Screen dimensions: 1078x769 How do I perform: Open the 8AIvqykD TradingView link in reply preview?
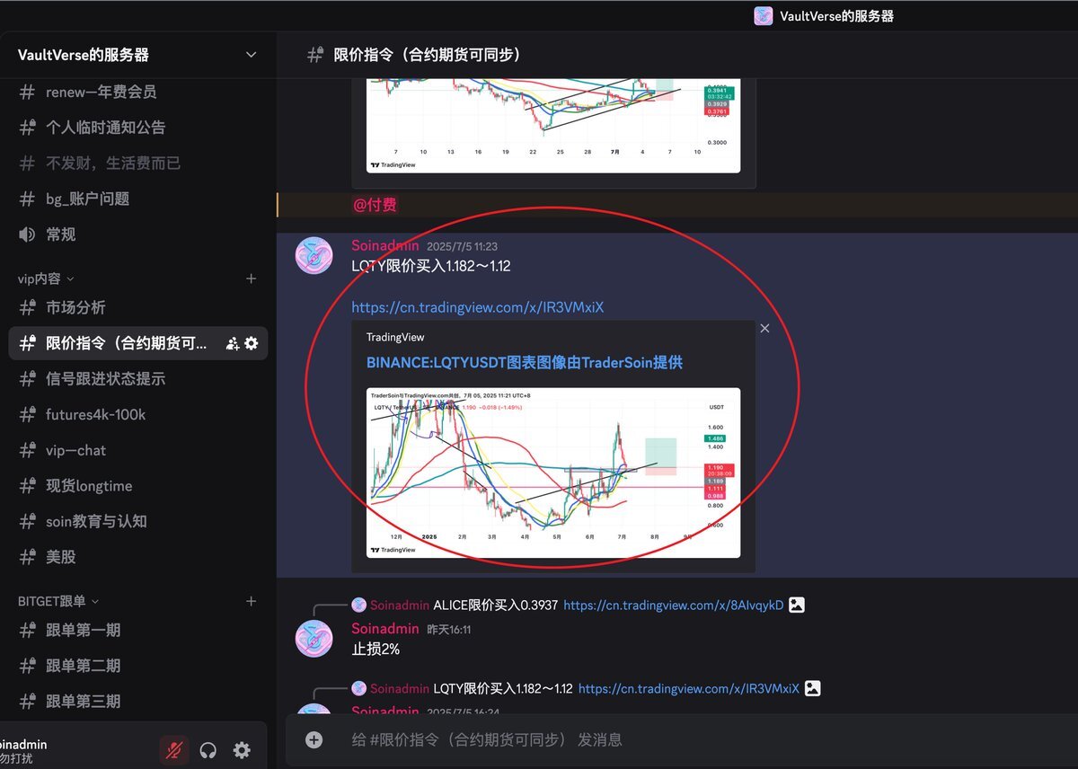674,605
